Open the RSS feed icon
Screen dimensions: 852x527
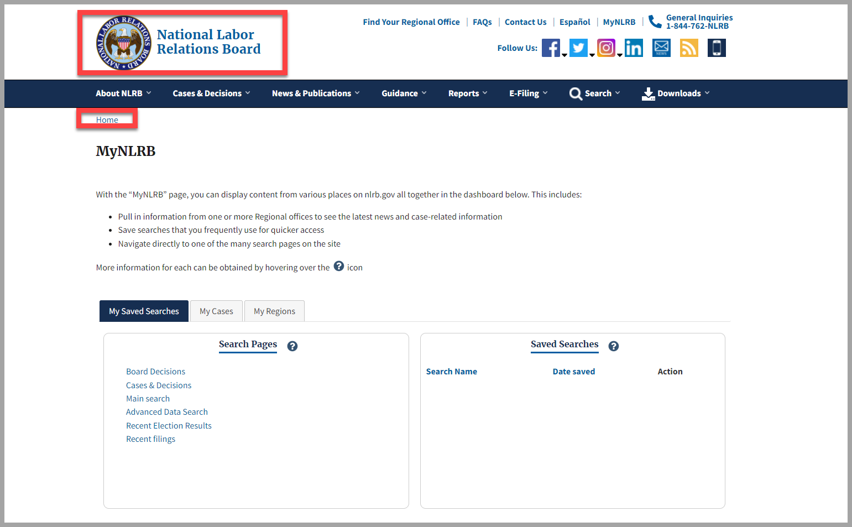689,48
